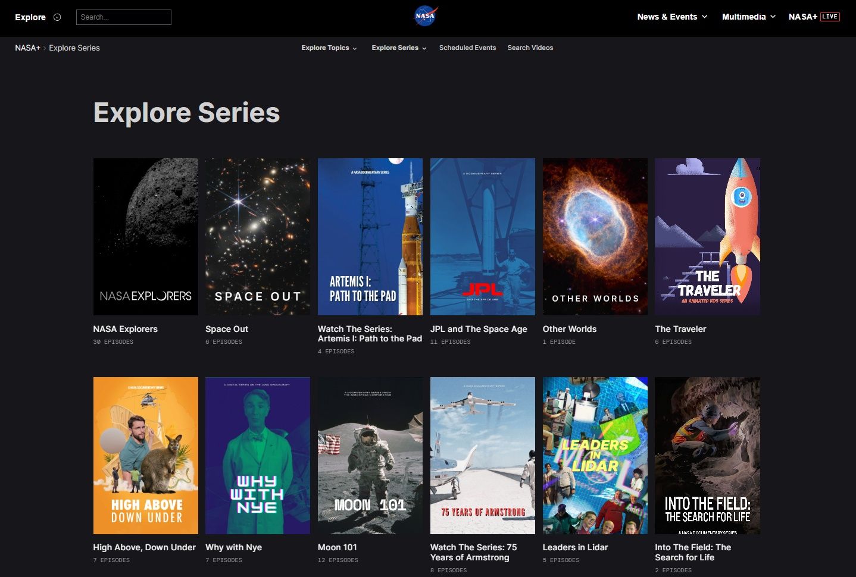
Task: Open The Traveler rocket poster
Action: tap(708, 237)
